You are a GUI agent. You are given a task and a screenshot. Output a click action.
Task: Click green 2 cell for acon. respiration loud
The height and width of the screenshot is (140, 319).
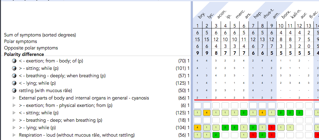click(x=216, y=135)
